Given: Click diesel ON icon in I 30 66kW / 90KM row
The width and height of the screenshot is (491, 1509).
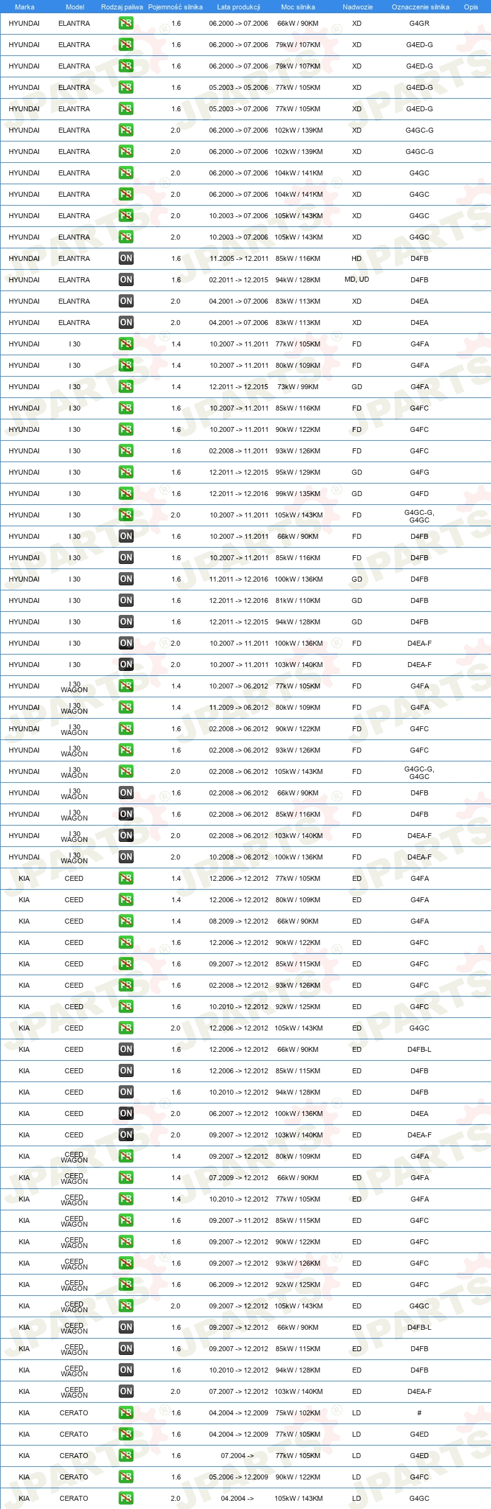Looking at the screenshot, I should [126, 536].
